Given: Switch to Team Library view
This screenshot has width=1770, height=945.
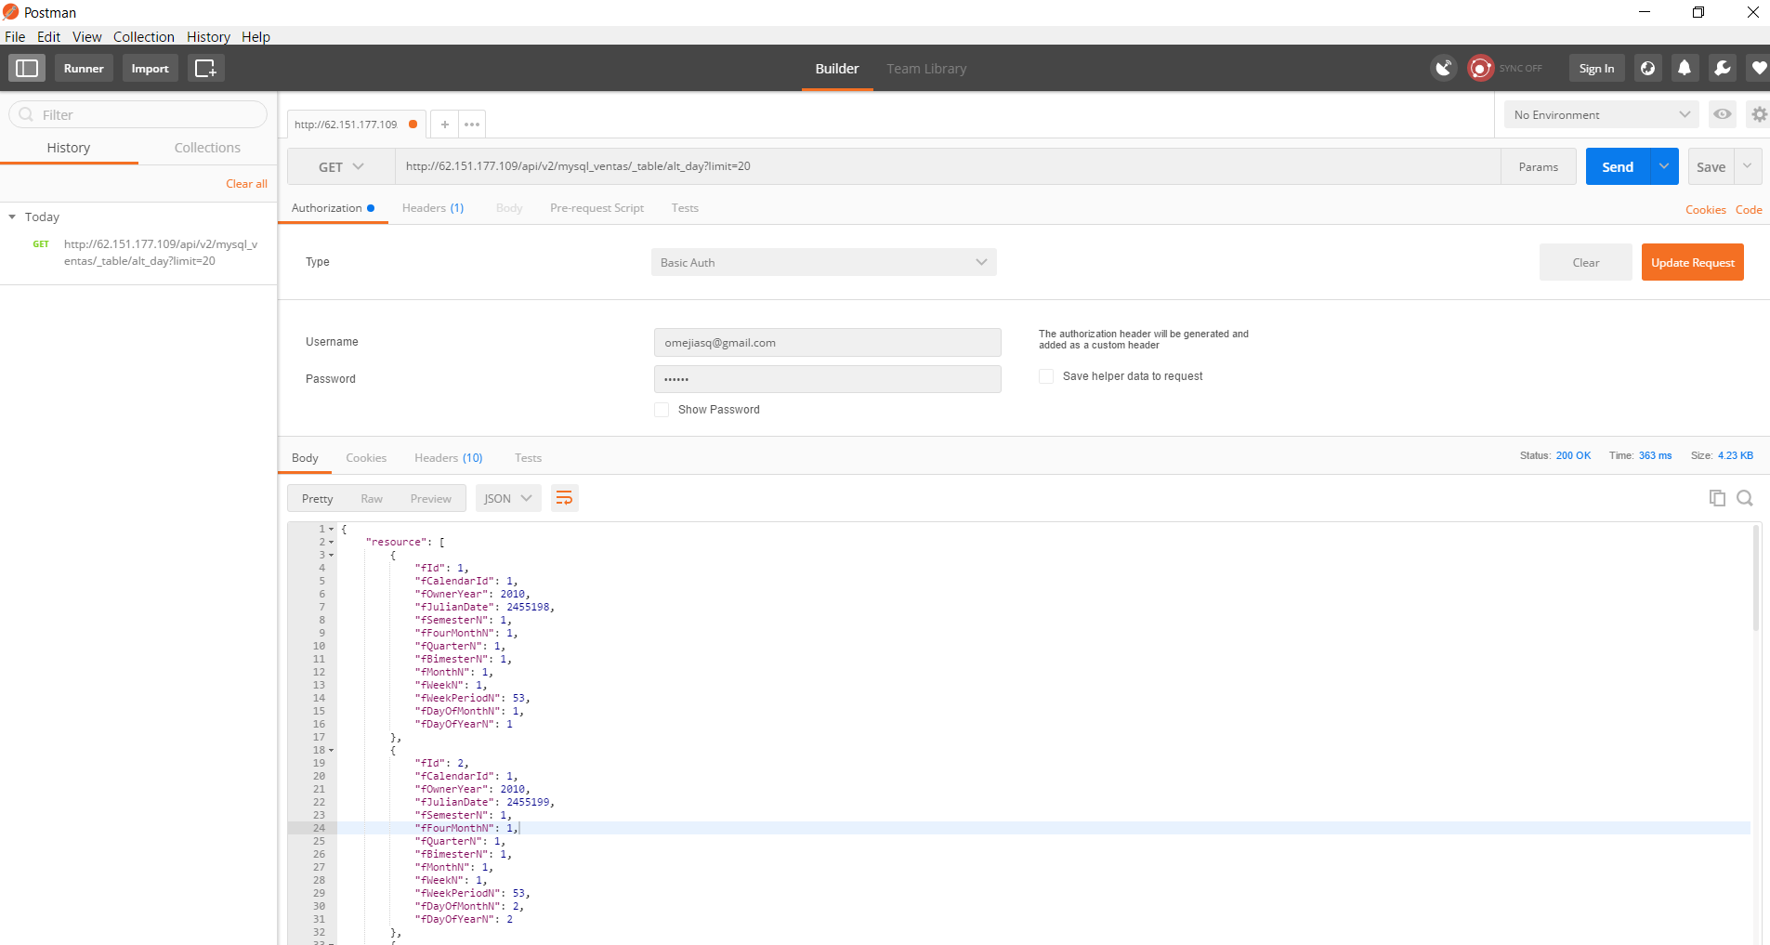Looking at the screenshot, I should click(x=926, y=69).
